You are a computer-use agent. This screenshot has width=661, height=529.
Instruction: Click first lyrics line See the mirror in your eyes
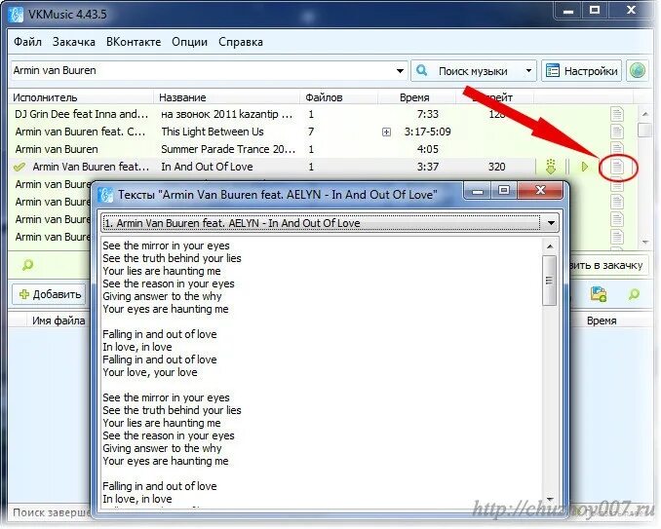point(166,246)
